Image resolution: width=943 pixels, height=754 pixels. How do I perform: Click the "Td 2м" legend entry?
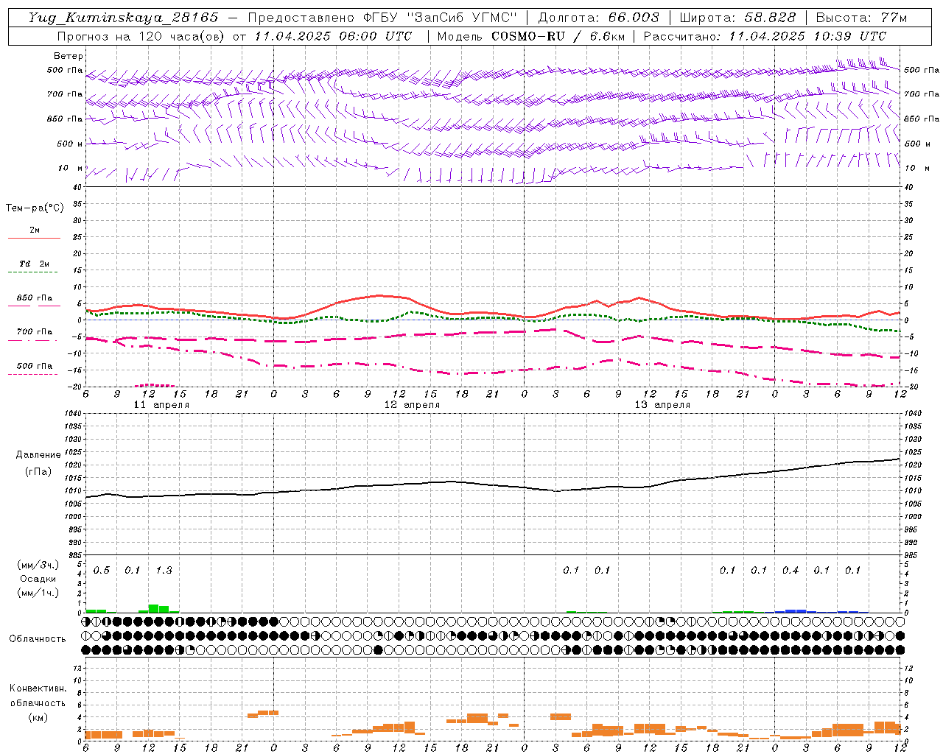point(35,264)
